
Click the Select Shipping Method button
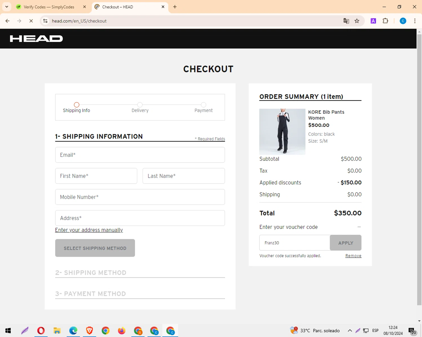95,248
